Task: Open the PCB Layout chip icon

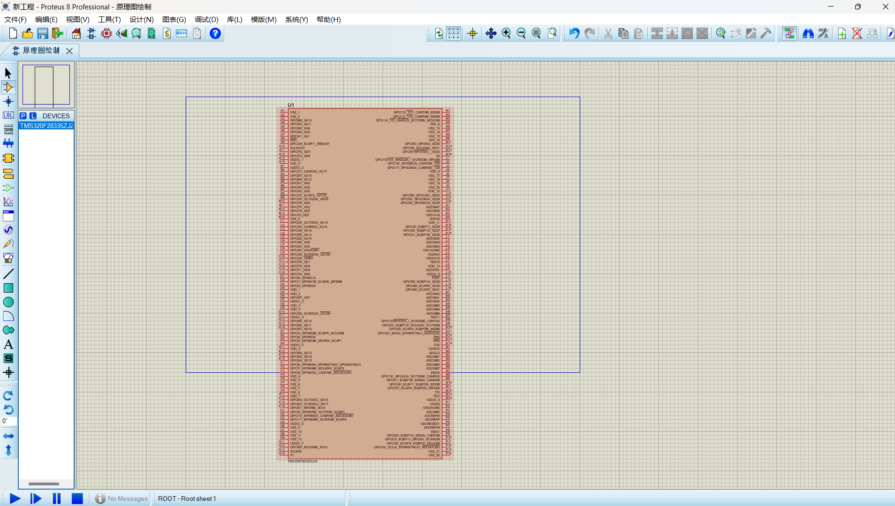Action: tap(106, 33)
